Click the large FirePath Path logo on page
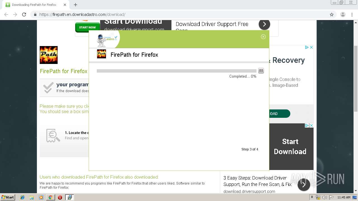Viewport: 358px width, 201px height. click(49, 55)
